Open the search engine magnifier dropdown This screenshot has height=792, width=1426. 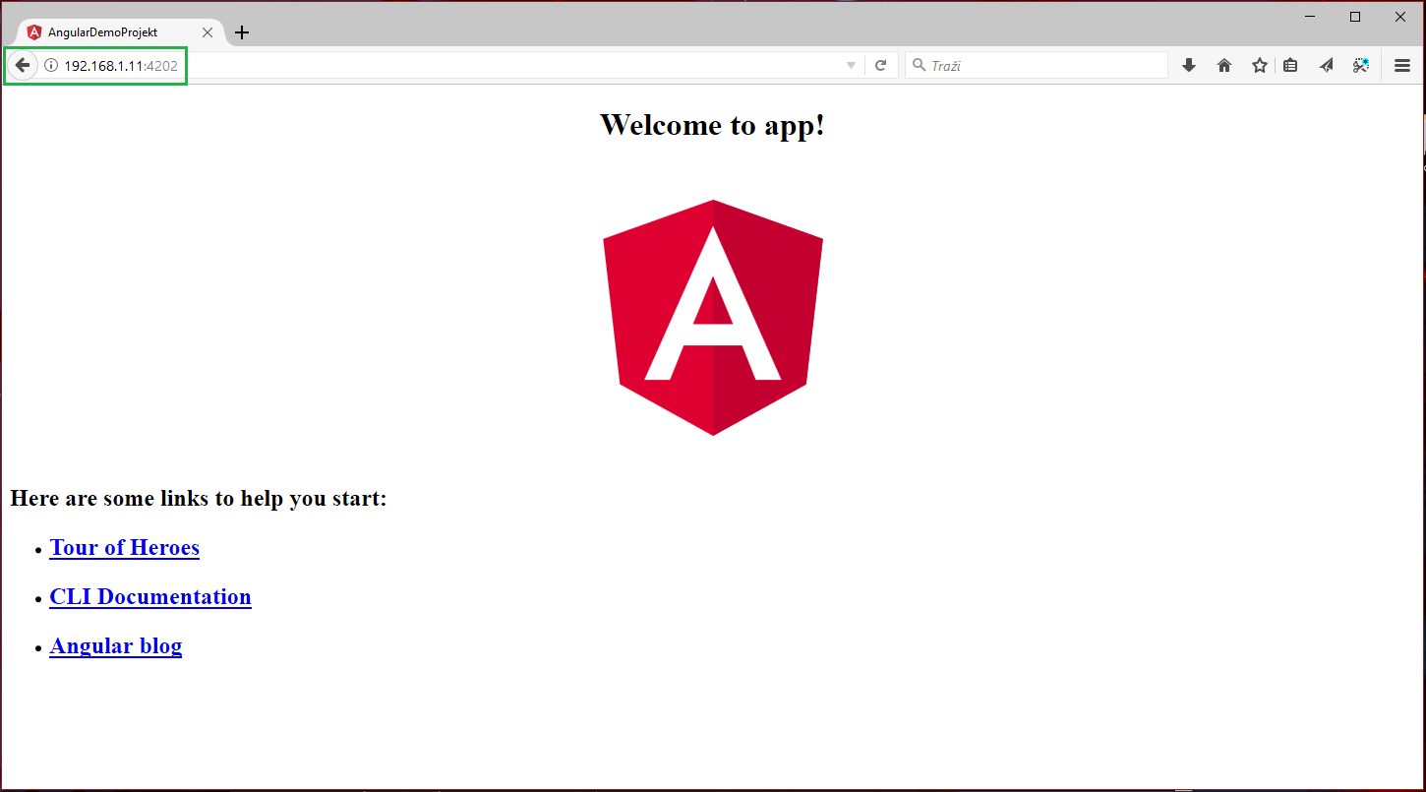coord(919,65)
